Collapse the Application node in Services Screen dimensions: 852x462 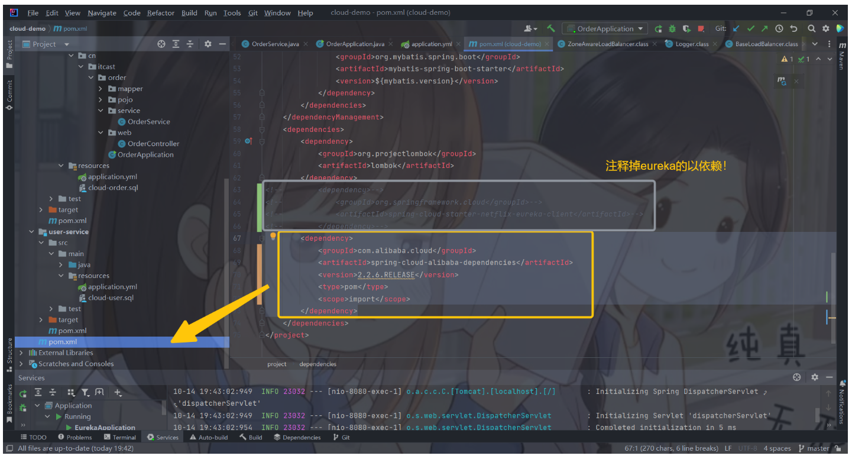click(x=37, y=406)
